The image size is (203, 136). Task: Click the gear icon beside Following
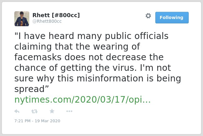[148, 16]
